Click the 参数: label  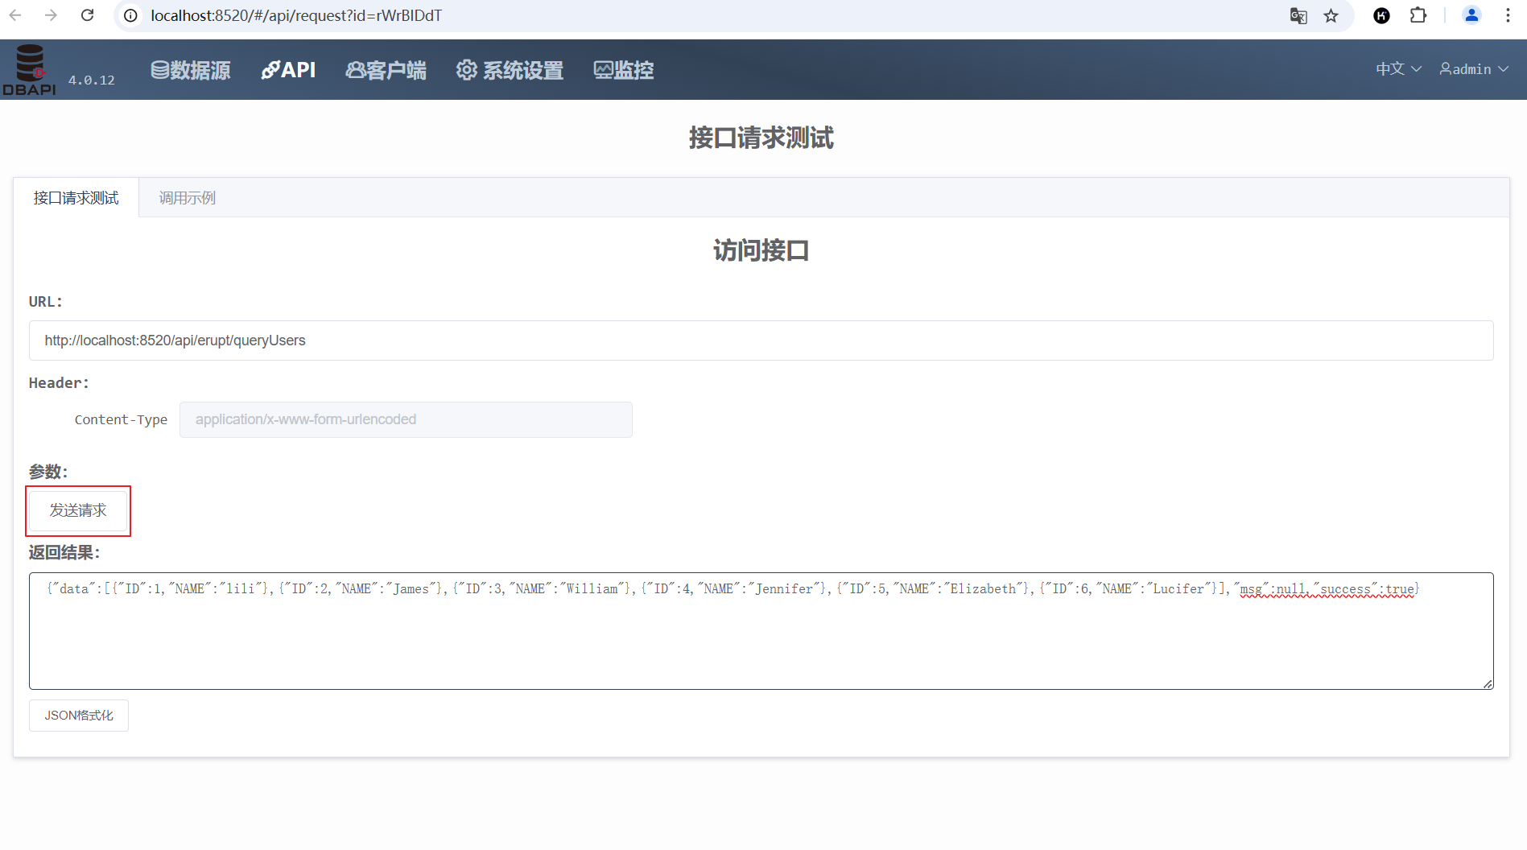point(48,472)
